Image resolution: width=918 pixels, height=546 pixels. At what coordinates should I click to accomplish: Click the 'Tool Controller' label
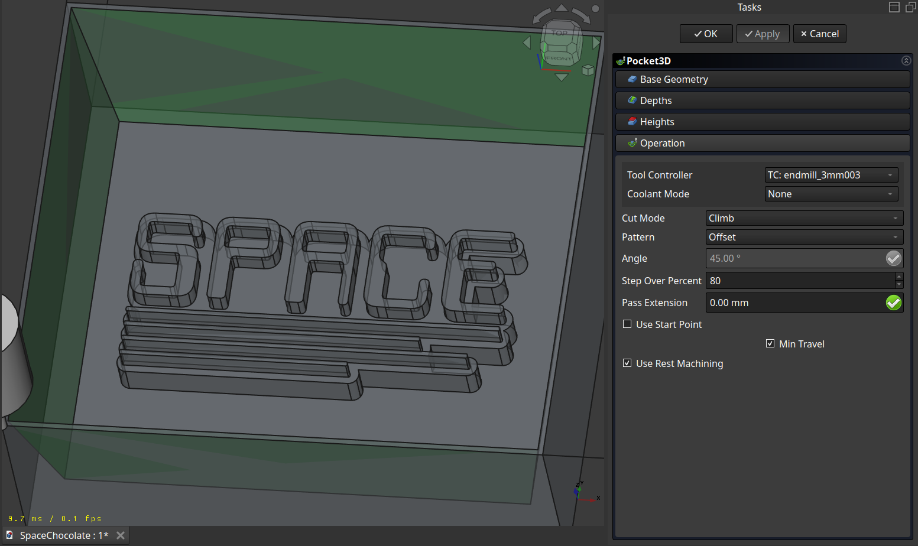pos(659,175)
